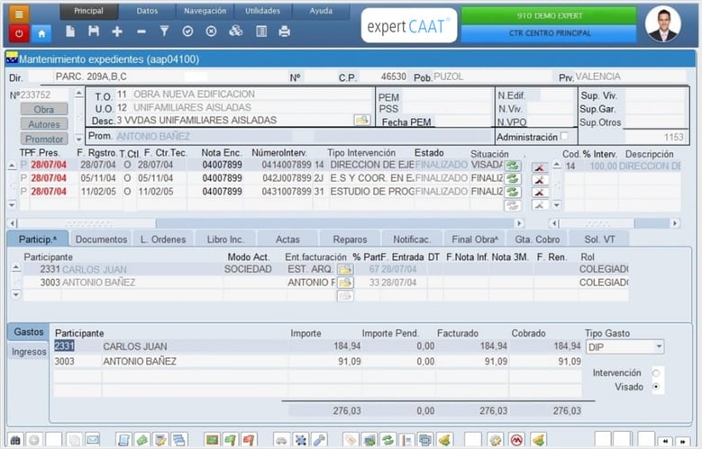Image resolution: width=702 pixels, height=449 pixels.
Task: Open the Ayuda menu tab
Action: pos(321,11)
